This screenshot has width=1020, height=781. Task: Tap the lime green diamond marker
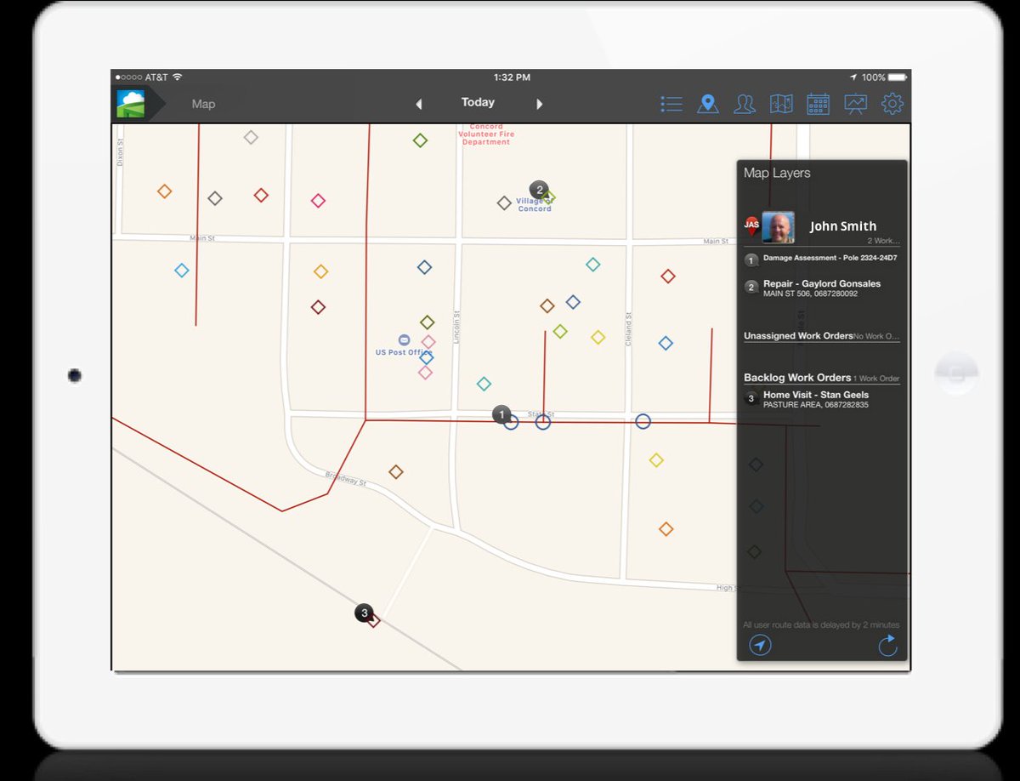click(560, 331)
